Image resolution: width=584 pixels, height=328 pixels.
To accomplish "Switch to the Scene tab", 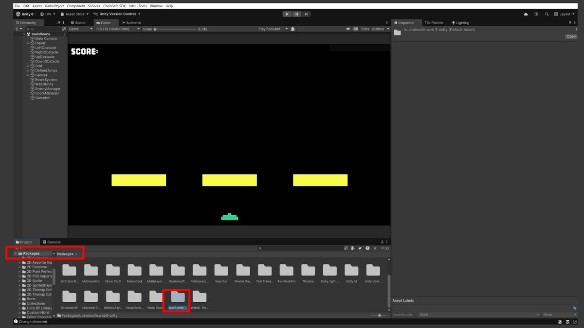I will tap(78, 23).
